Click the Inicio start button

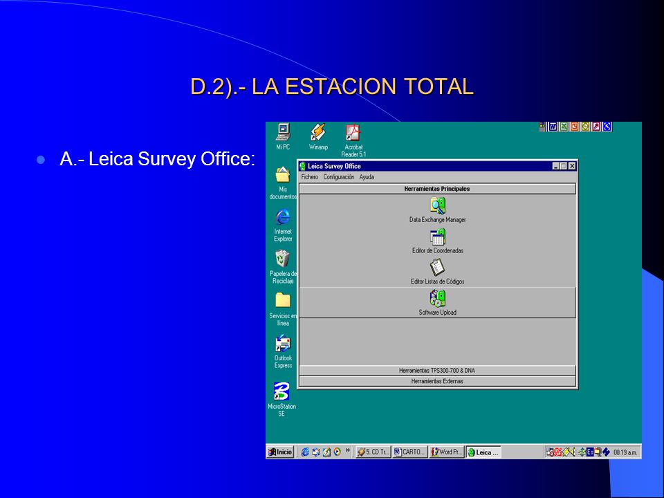click(280, 452)
